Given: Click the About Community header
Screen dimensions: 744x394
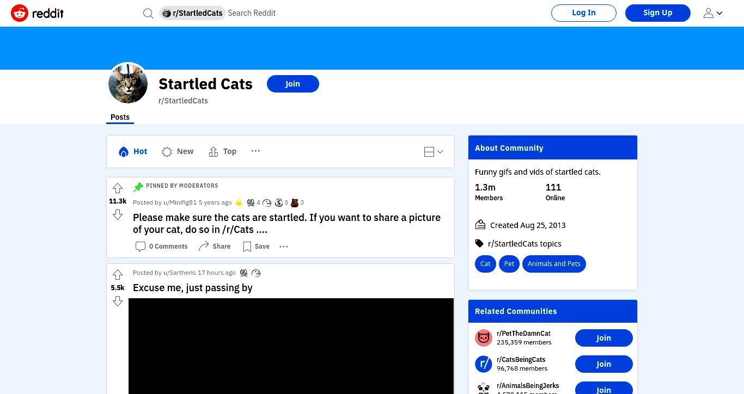Looking at the screenshot, I should point(553,147).
